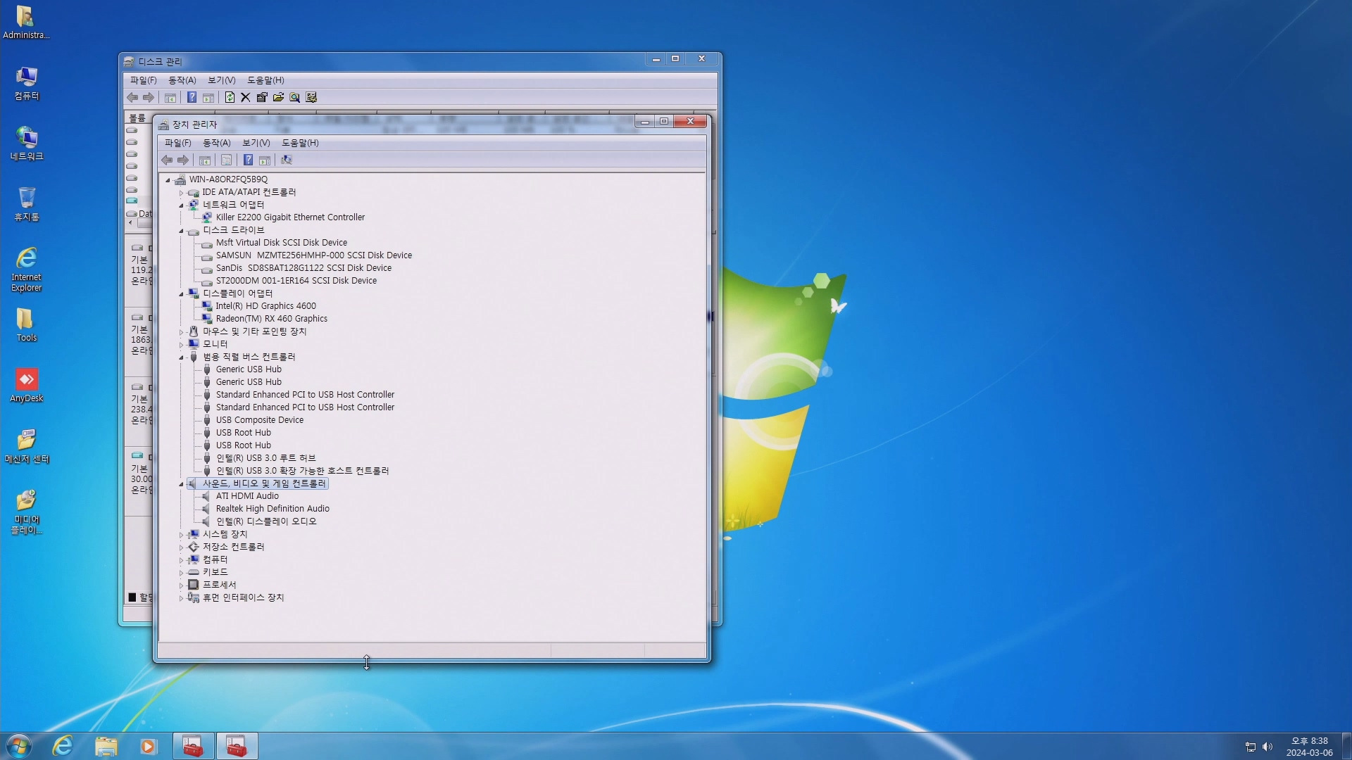The image size is (1352, 760).
Task: Click Scan for hardware changes icon
Action: click(287, 160)
